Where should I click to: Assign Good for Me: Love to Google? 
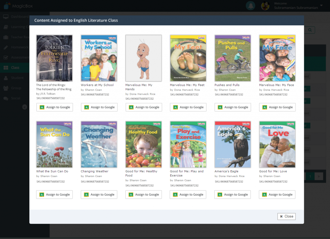point(277,195)
